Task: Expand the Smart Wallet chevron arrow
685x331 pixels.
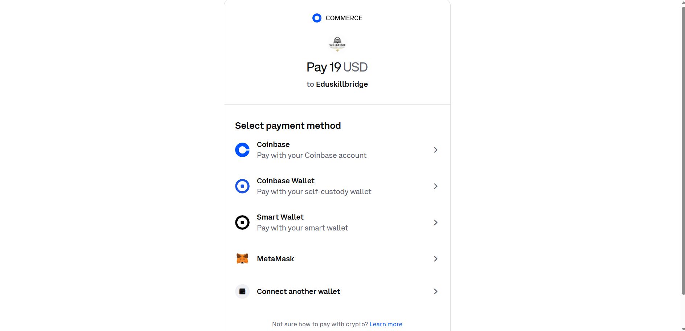Action: point(435,222)
